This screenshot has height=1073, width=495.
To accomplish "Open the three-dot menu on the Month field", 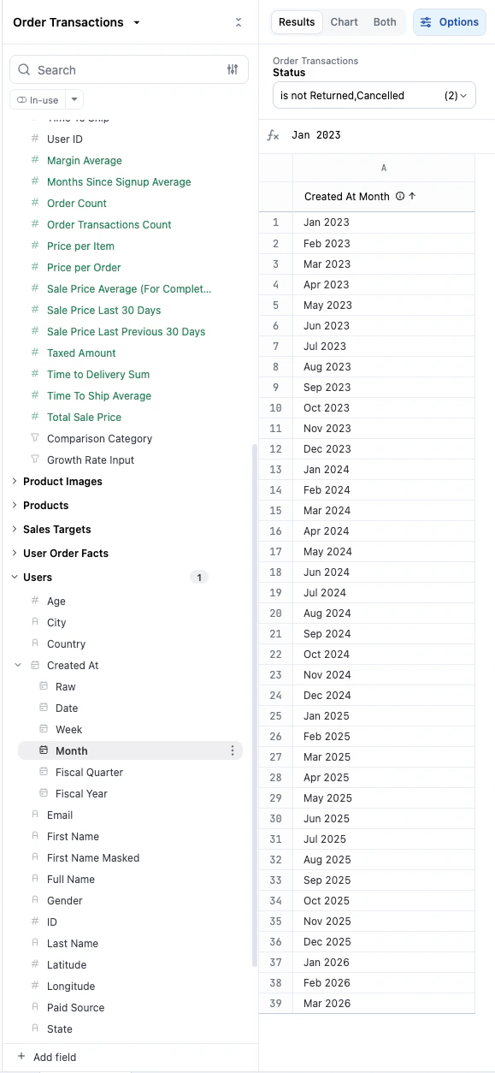I will click(x=233, y=750).
